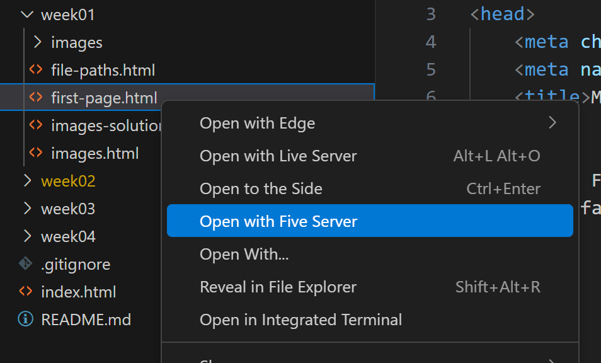This screenshot has height=363, width=601.
Task: Select the first-page.html file in Explorer
Action: (104, 98)
